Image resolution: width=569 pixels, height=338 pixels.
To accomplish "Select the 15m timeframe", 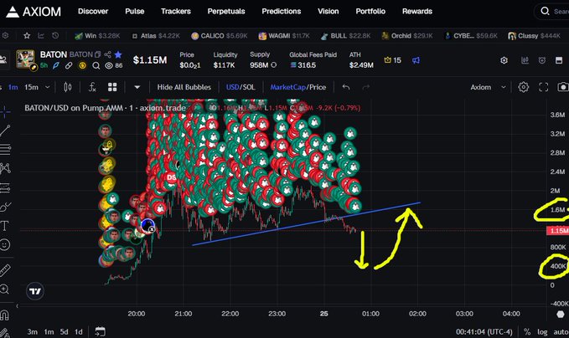I will pos(31,87).
